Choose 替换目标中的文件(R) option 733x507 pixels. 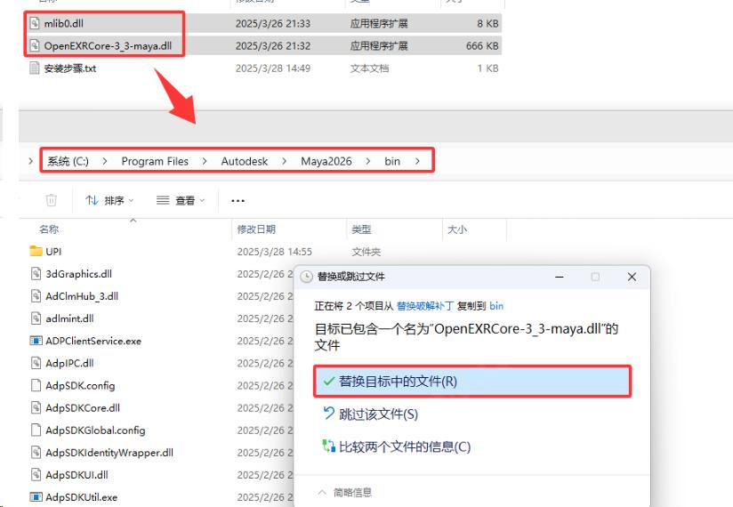click(x=472, y=382)
